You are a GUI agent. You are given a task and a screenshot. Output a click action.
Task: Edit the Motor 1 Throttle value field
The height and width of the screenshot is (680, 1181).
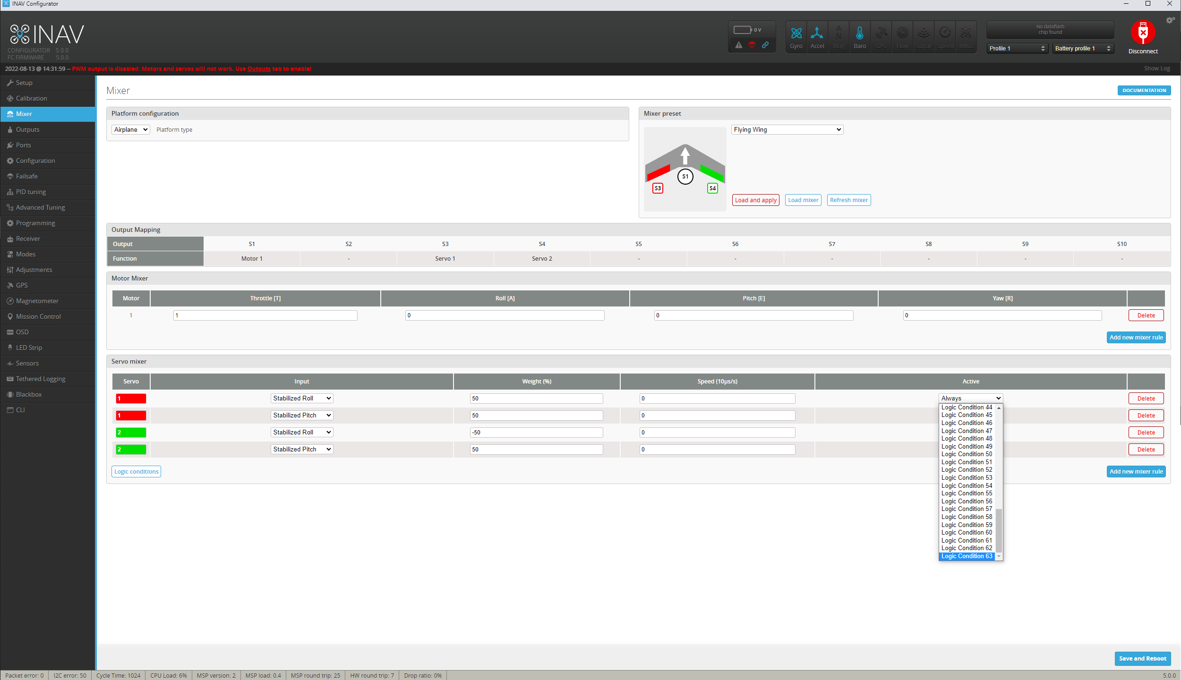[265, 315]
